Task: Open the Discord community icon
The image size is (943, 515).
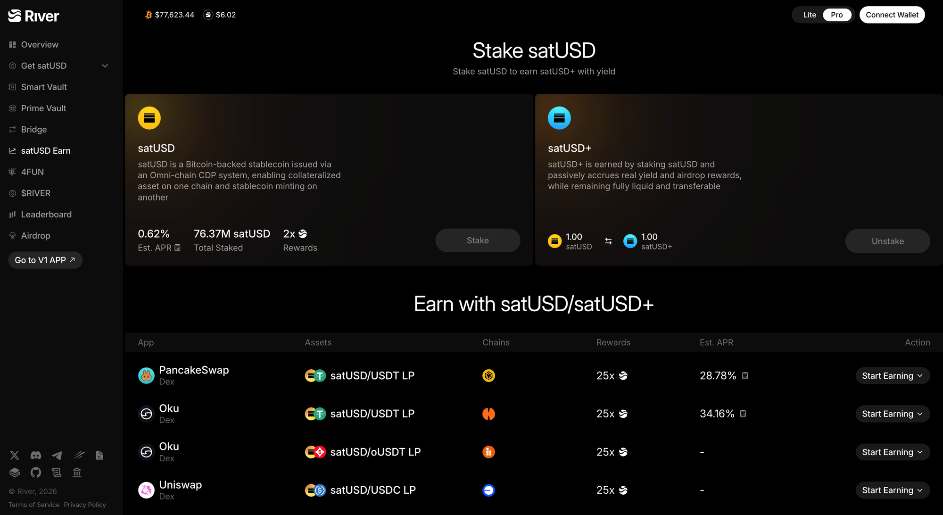Action: coord(36,455)
